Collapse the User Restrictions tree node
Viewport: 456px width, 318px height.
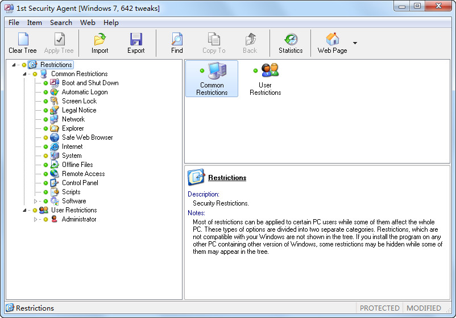24,210
